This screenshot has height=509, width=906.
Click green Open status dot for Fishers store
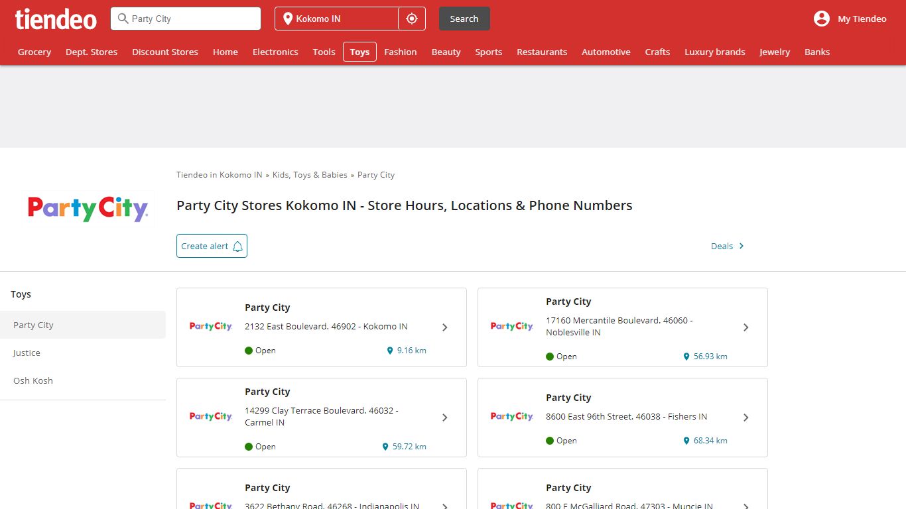pyautogui.click(x=550, y=441)
